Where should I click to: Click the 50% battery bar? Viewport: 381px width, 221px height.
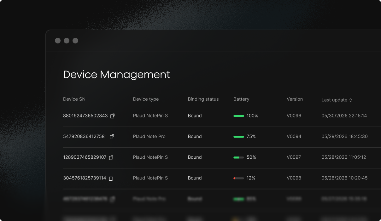(239, 157)
